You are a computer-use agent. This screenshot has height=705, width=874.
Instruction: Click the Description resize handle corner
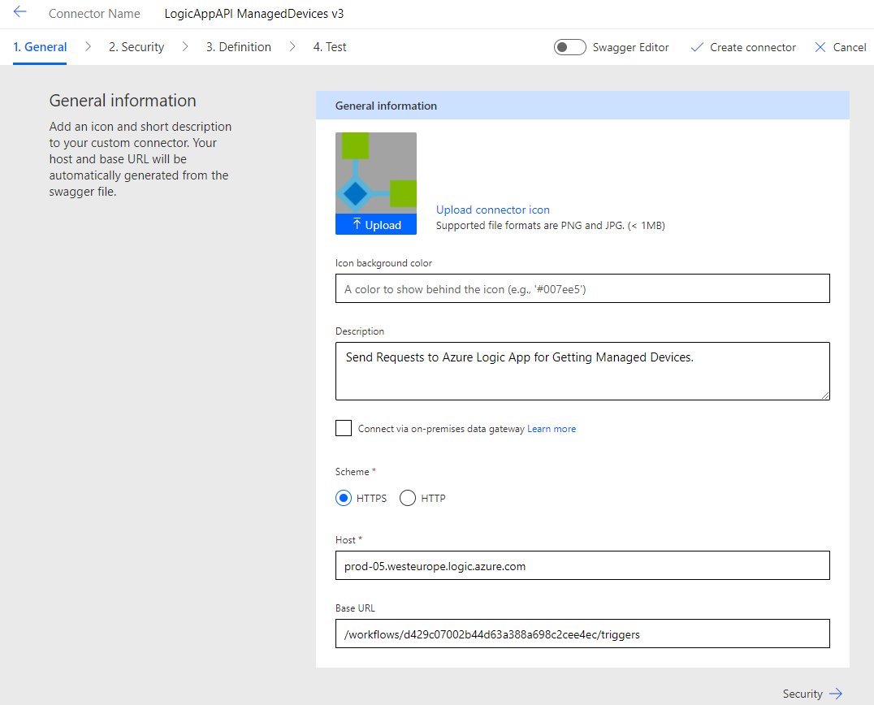coord(825,395)
